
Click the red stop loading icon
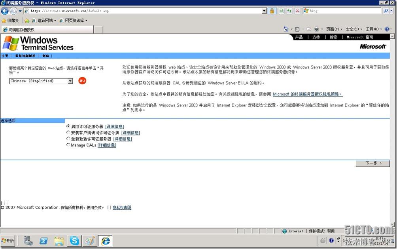tap(297, 11)
